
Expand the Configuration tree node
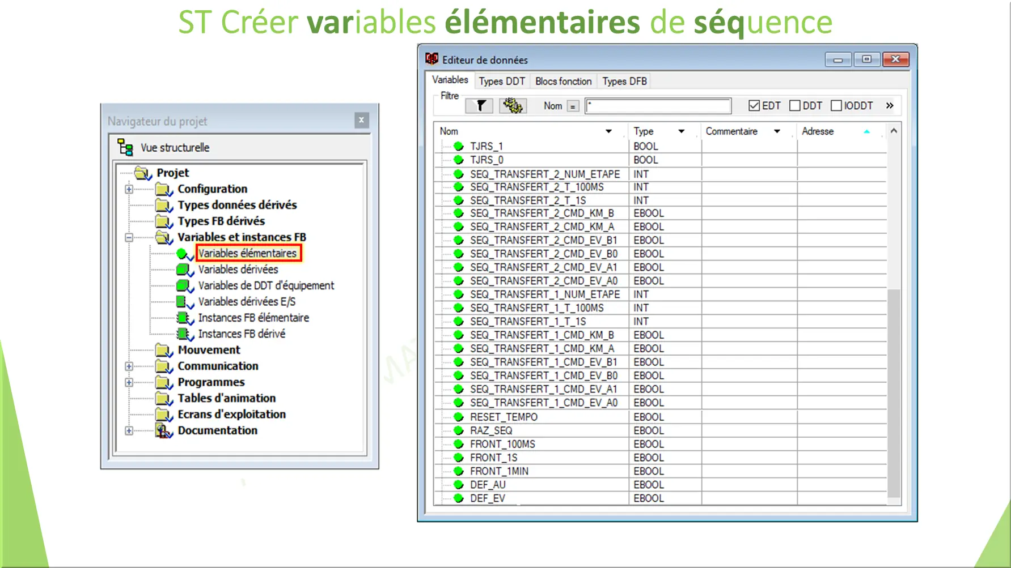click(x=129, y=189)
